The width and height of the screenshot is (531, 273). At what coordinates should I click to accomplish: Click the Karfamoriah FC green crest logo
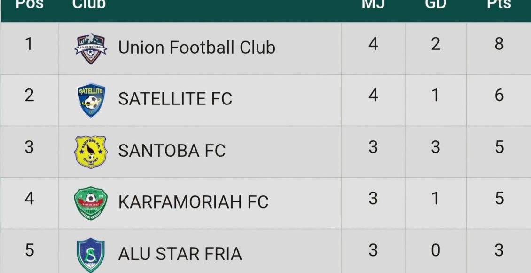tap(91, 203)
